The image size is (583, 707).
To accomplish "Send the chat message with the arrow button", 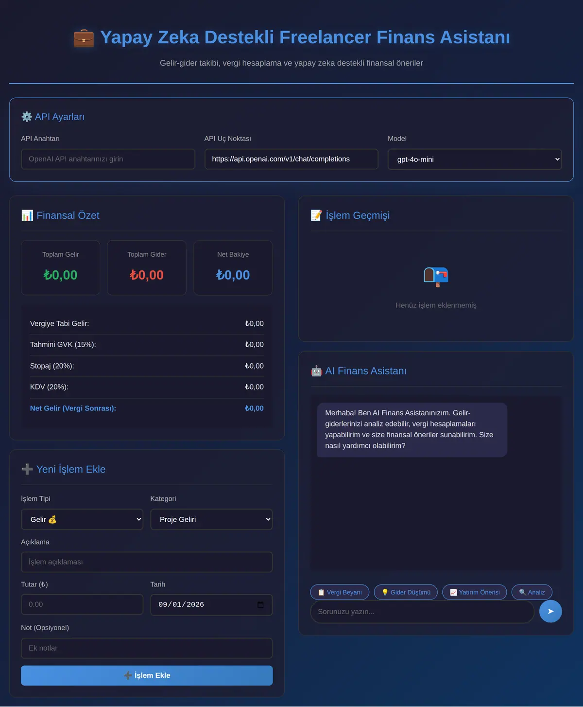I will [x=550, y=611].
